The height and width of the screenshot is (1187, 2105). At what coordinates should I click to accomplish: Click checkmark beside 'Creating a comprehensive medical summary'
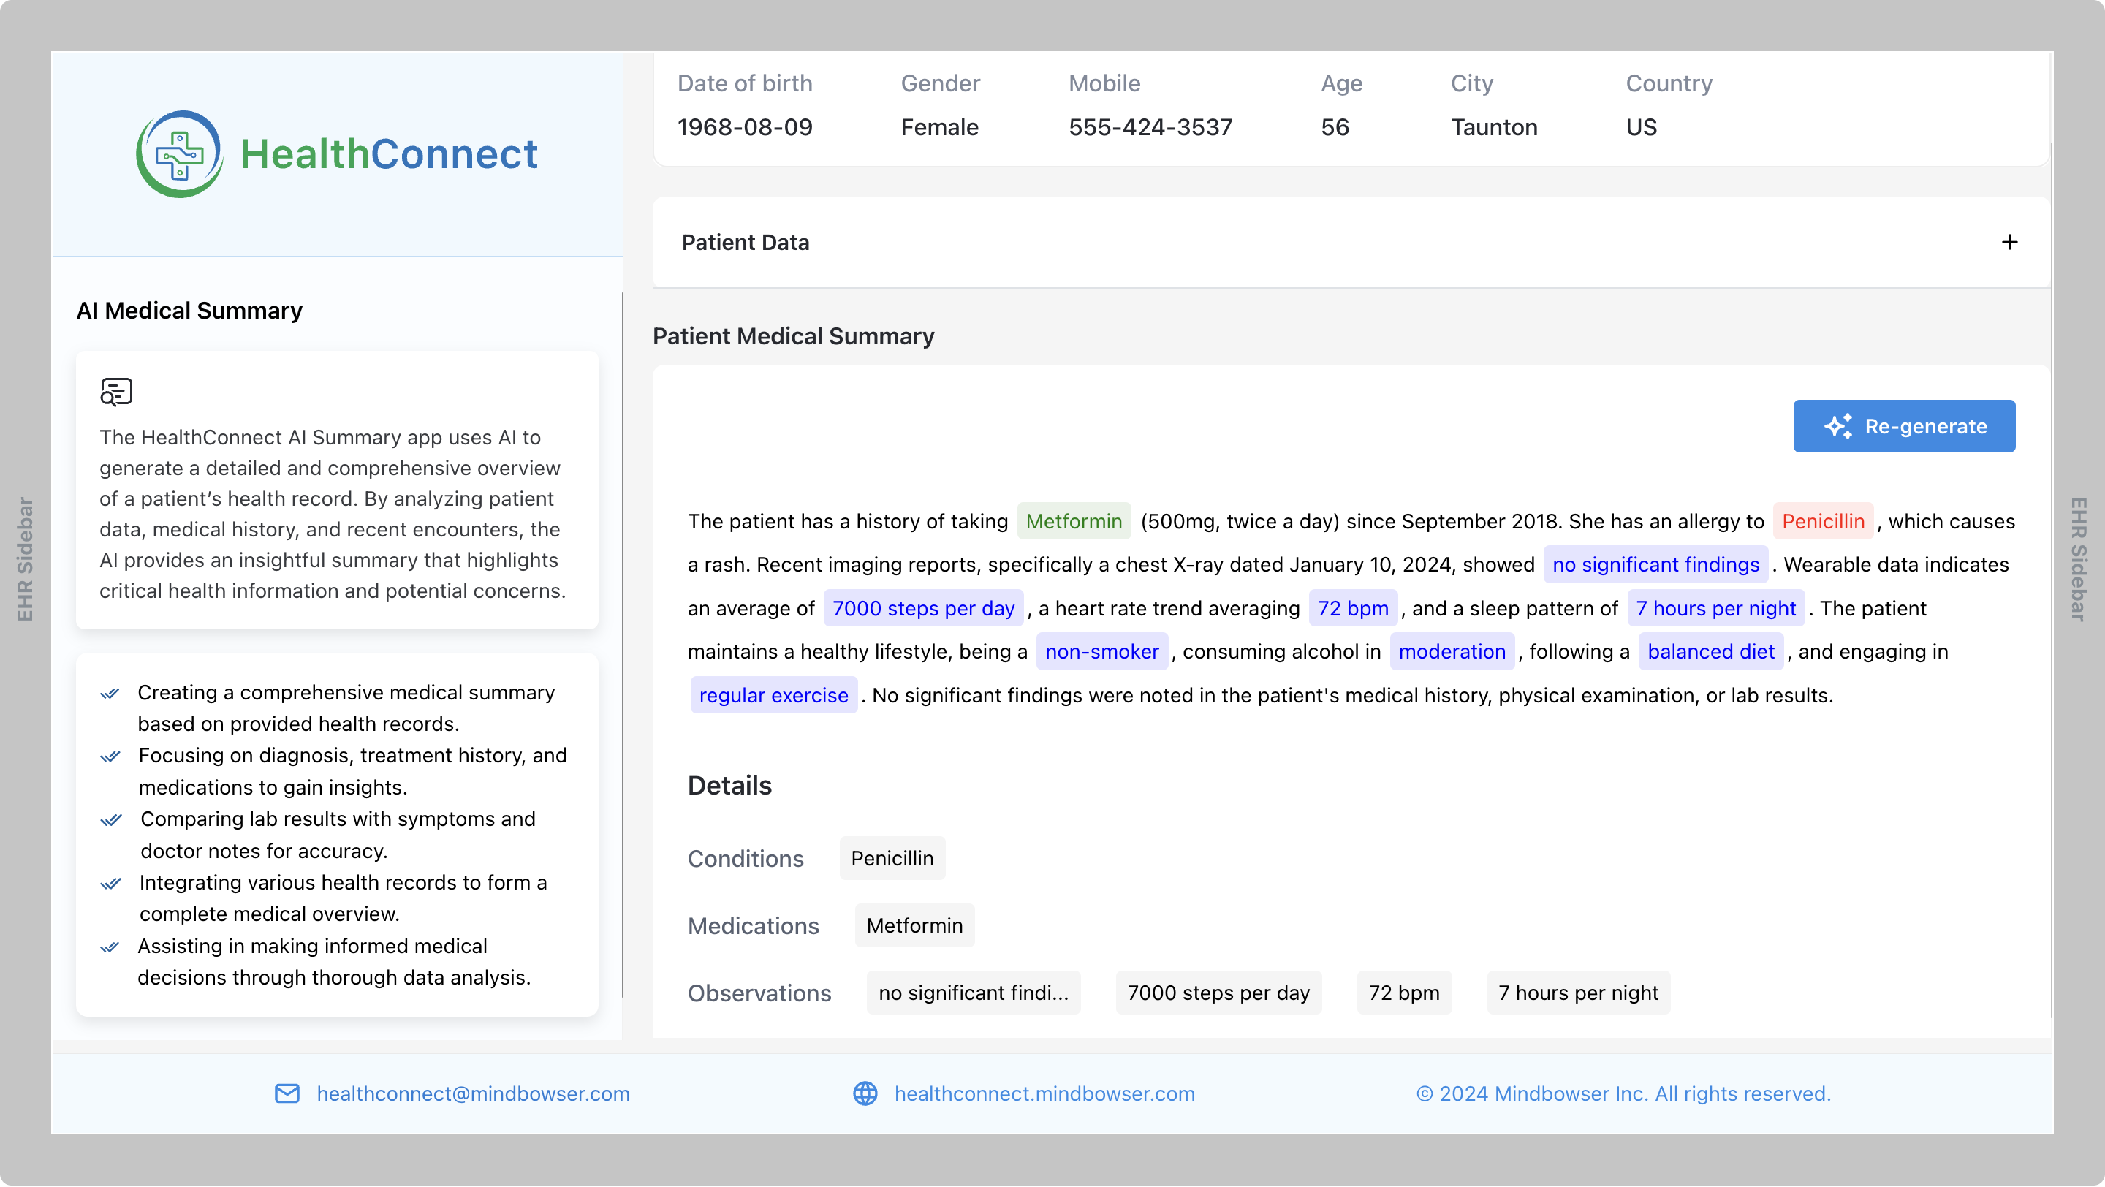pos(110,694)
